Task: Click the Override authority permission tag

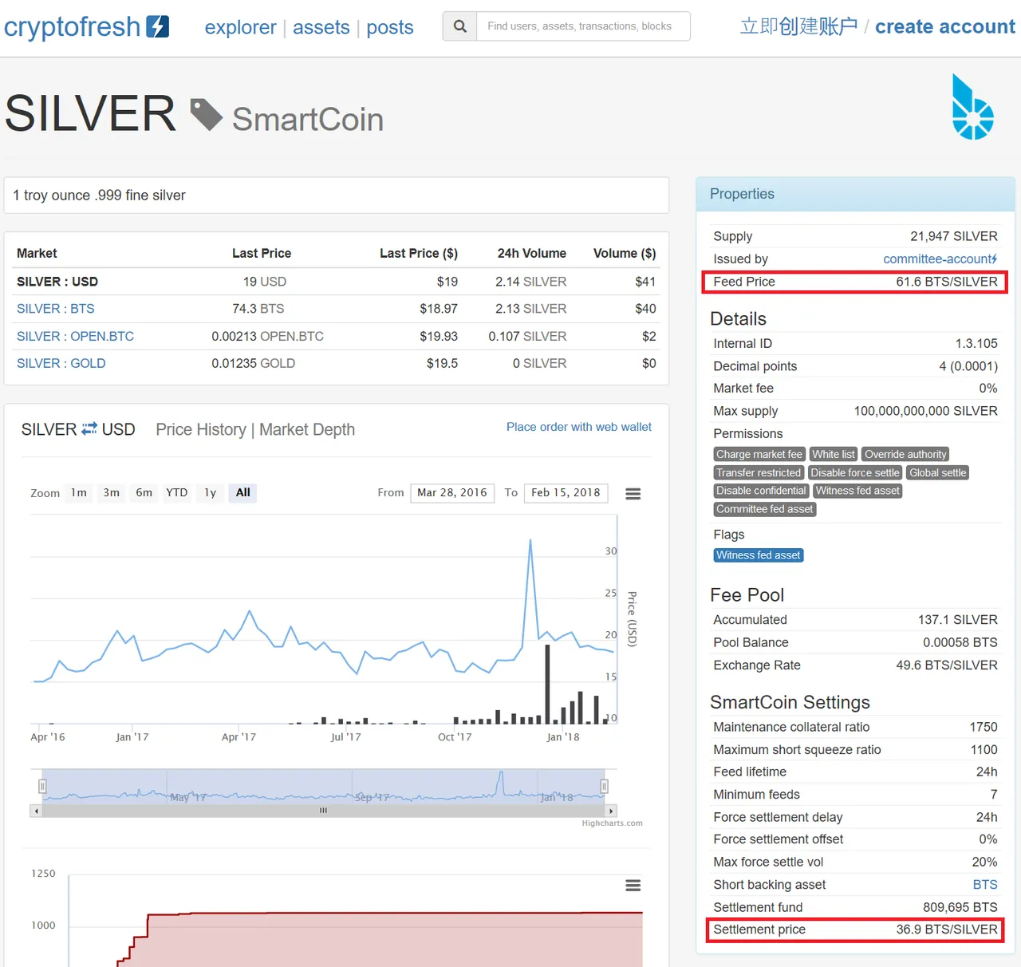Action: click(905, 455)
